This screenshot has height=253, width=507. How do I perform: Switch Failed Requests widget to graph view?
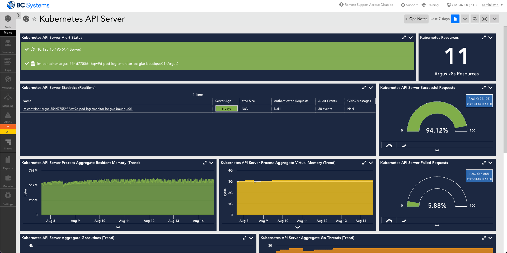tap(404, 221)
